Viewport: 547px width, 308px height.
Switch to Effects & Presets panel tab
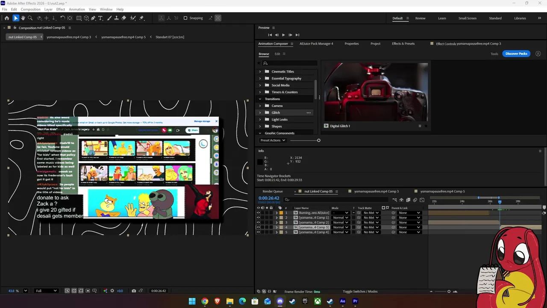403,44
